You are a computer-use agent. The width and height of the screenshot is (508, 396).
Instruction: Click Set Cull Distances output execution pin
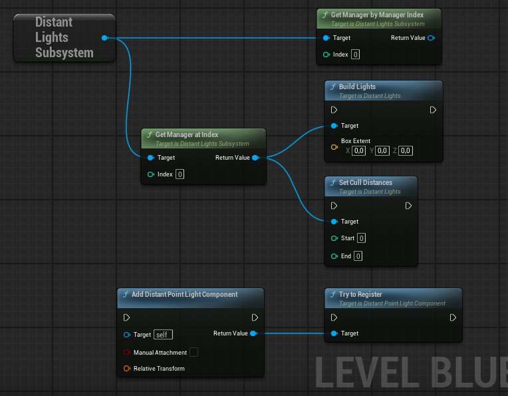coord(408,206)
